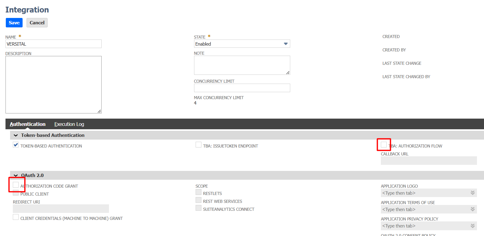The image size is (484, 236).
Task: Enable Client Credentials (Machine to Machine) Grant
Action: tap(16, 217)
